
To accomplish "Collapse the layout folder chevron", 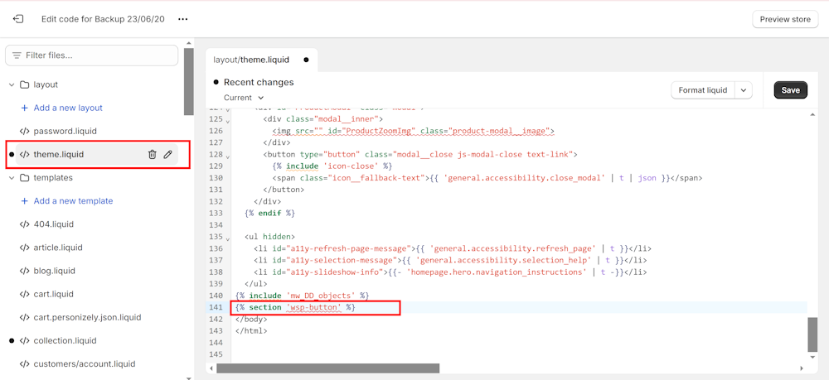I will click(x=12, y=84).
